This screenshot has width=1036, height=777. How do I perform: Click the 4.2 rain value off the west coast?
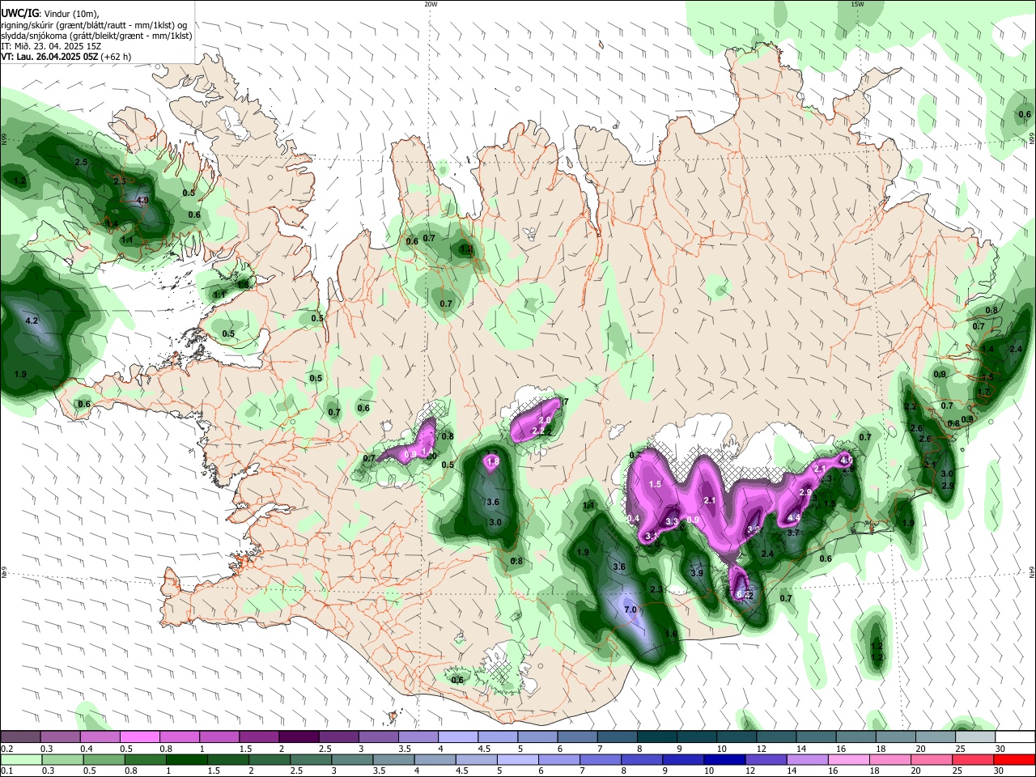[32, 321]
